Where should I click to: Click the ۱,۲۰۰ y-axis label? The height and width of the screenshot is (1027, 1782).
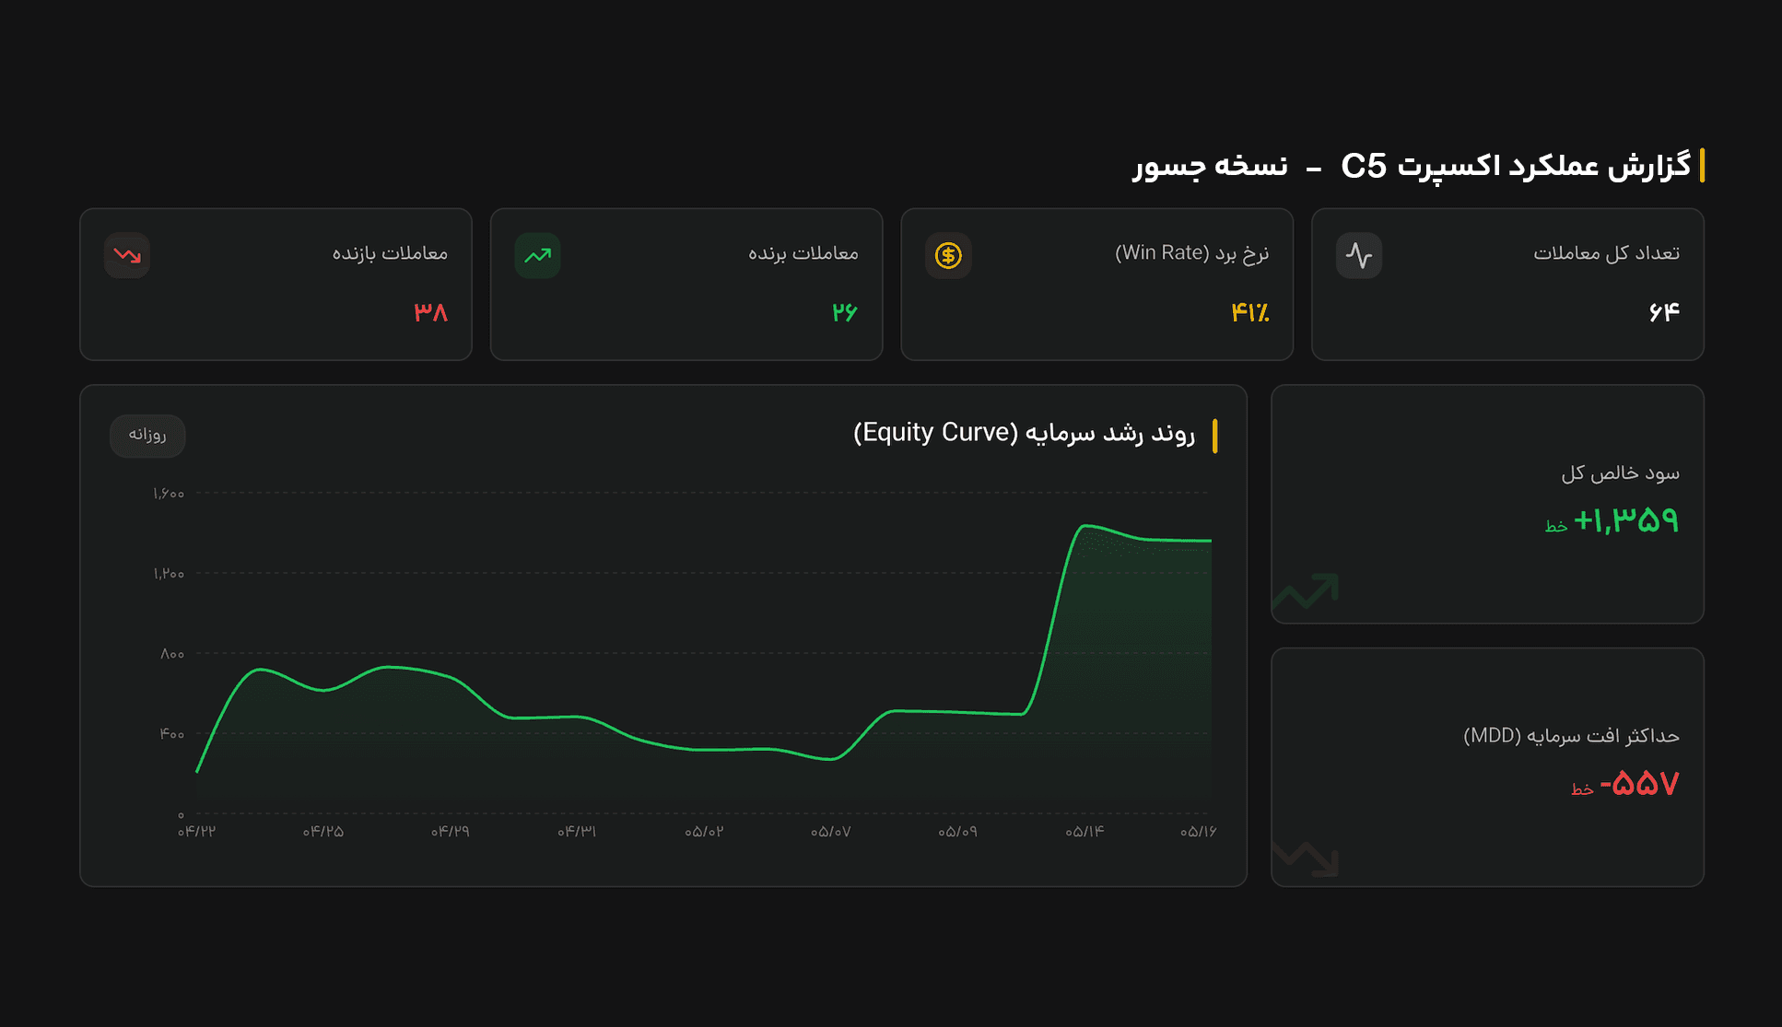[x=169, y=574]
